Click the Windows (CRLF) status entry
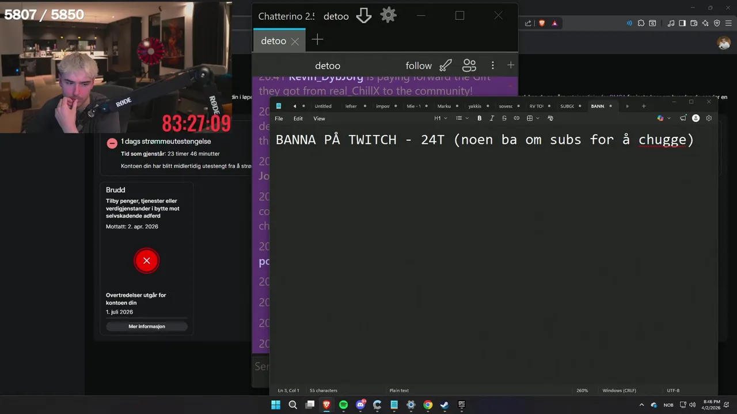Viewport: 737px width, 414px height. click(x=619, y=390)
